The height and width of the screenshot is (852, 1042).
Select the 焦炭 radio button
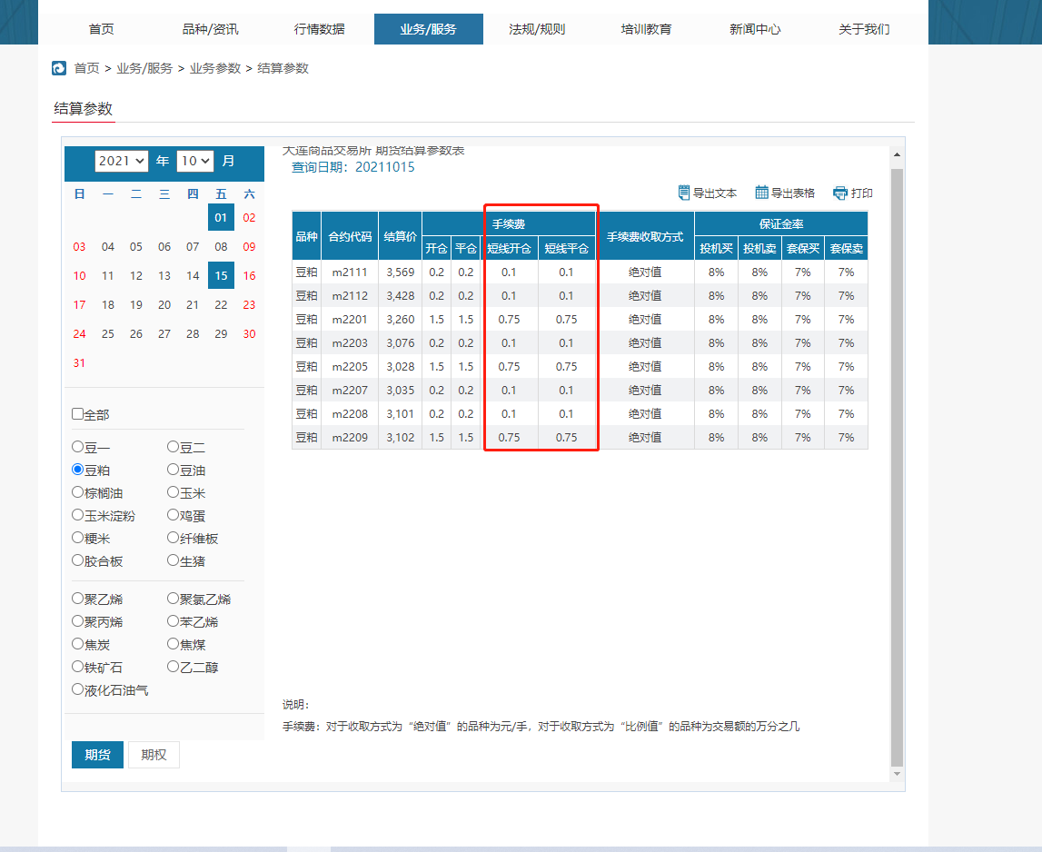point(77,643)
